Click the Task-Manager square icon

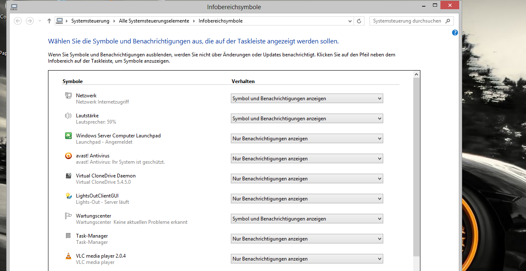(x=68, y=236)
